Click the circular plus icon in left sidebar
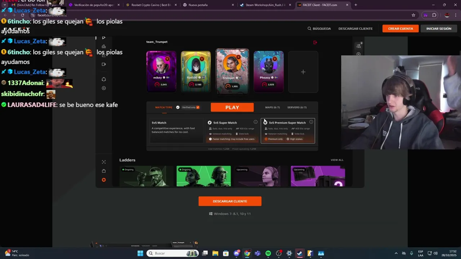The image size is (461, 259). point(104,88)
